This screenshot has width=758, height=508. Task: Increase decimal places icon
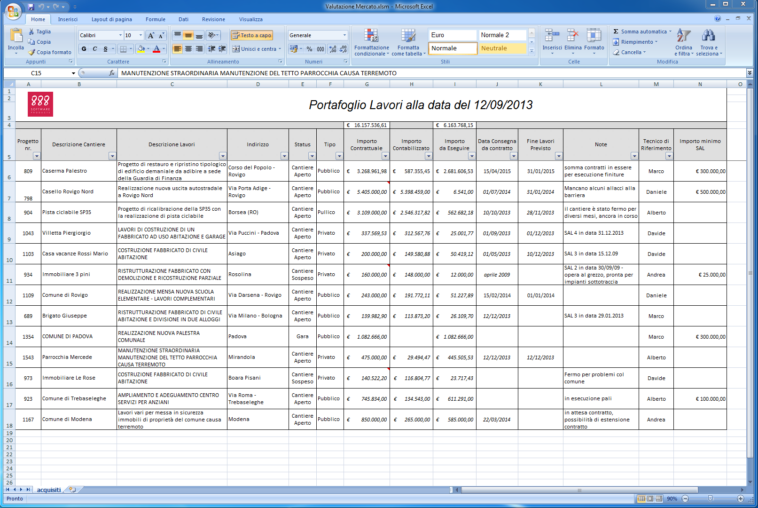(x=332, y=49)
